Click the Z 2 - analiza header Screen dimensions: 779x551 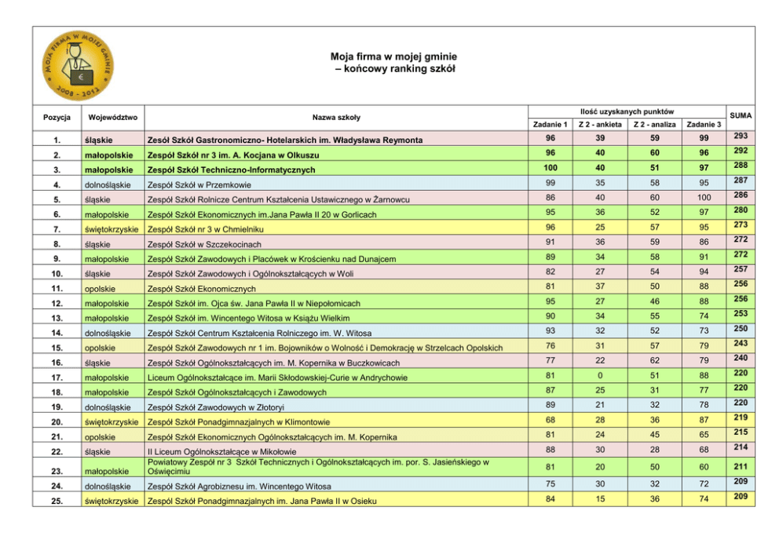tap(652, 125)
